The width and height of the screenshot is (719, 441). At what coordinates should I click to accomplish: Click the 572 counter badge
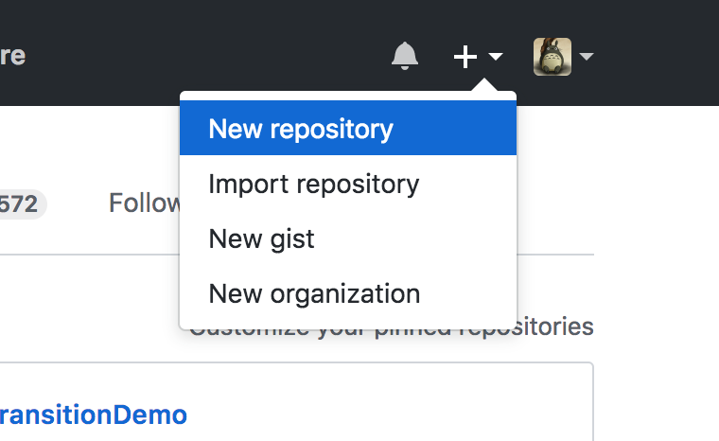coord(21,203)
